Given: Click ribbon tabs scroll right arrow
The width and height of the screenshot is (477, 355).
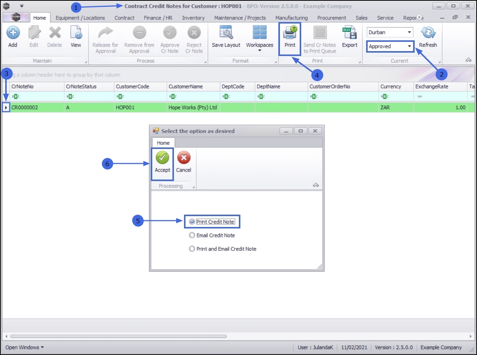Looking at the screenshot, I should point(419,18).
